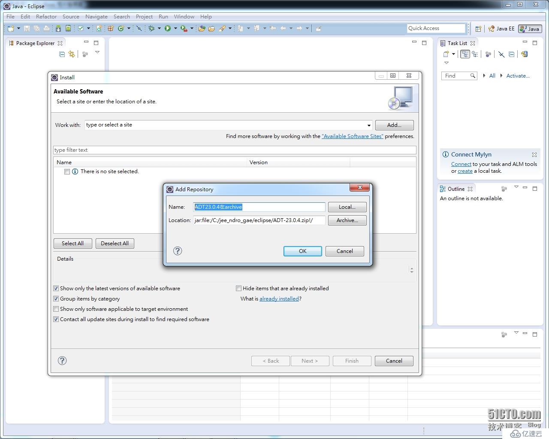Screen dimensions: 549x439
Task: Click the Print toolbar icon
Action: tap(46, 28)
